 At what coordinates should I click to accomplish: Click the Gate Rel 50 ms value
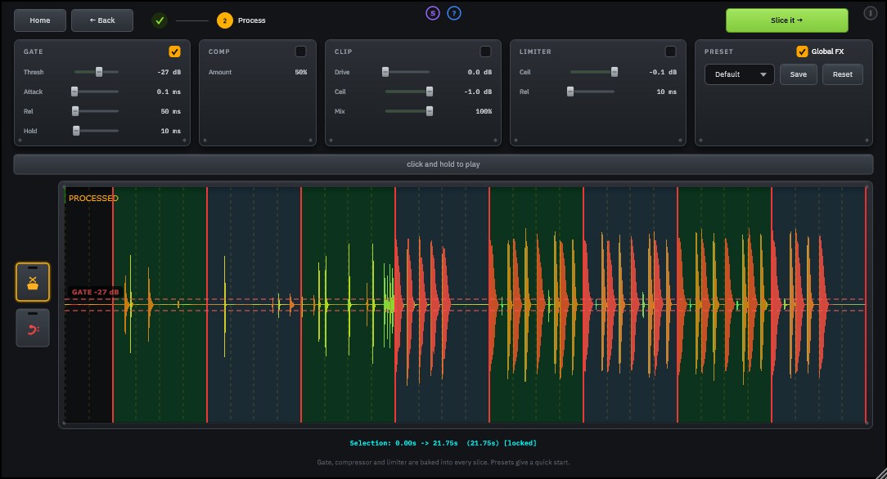171,111
